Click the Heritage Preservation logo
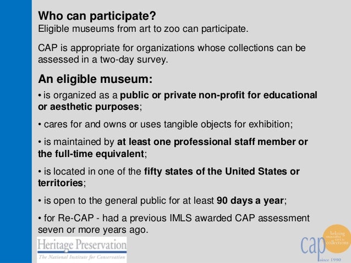Viewport: 351px width, 263px height. pos(82,250)
